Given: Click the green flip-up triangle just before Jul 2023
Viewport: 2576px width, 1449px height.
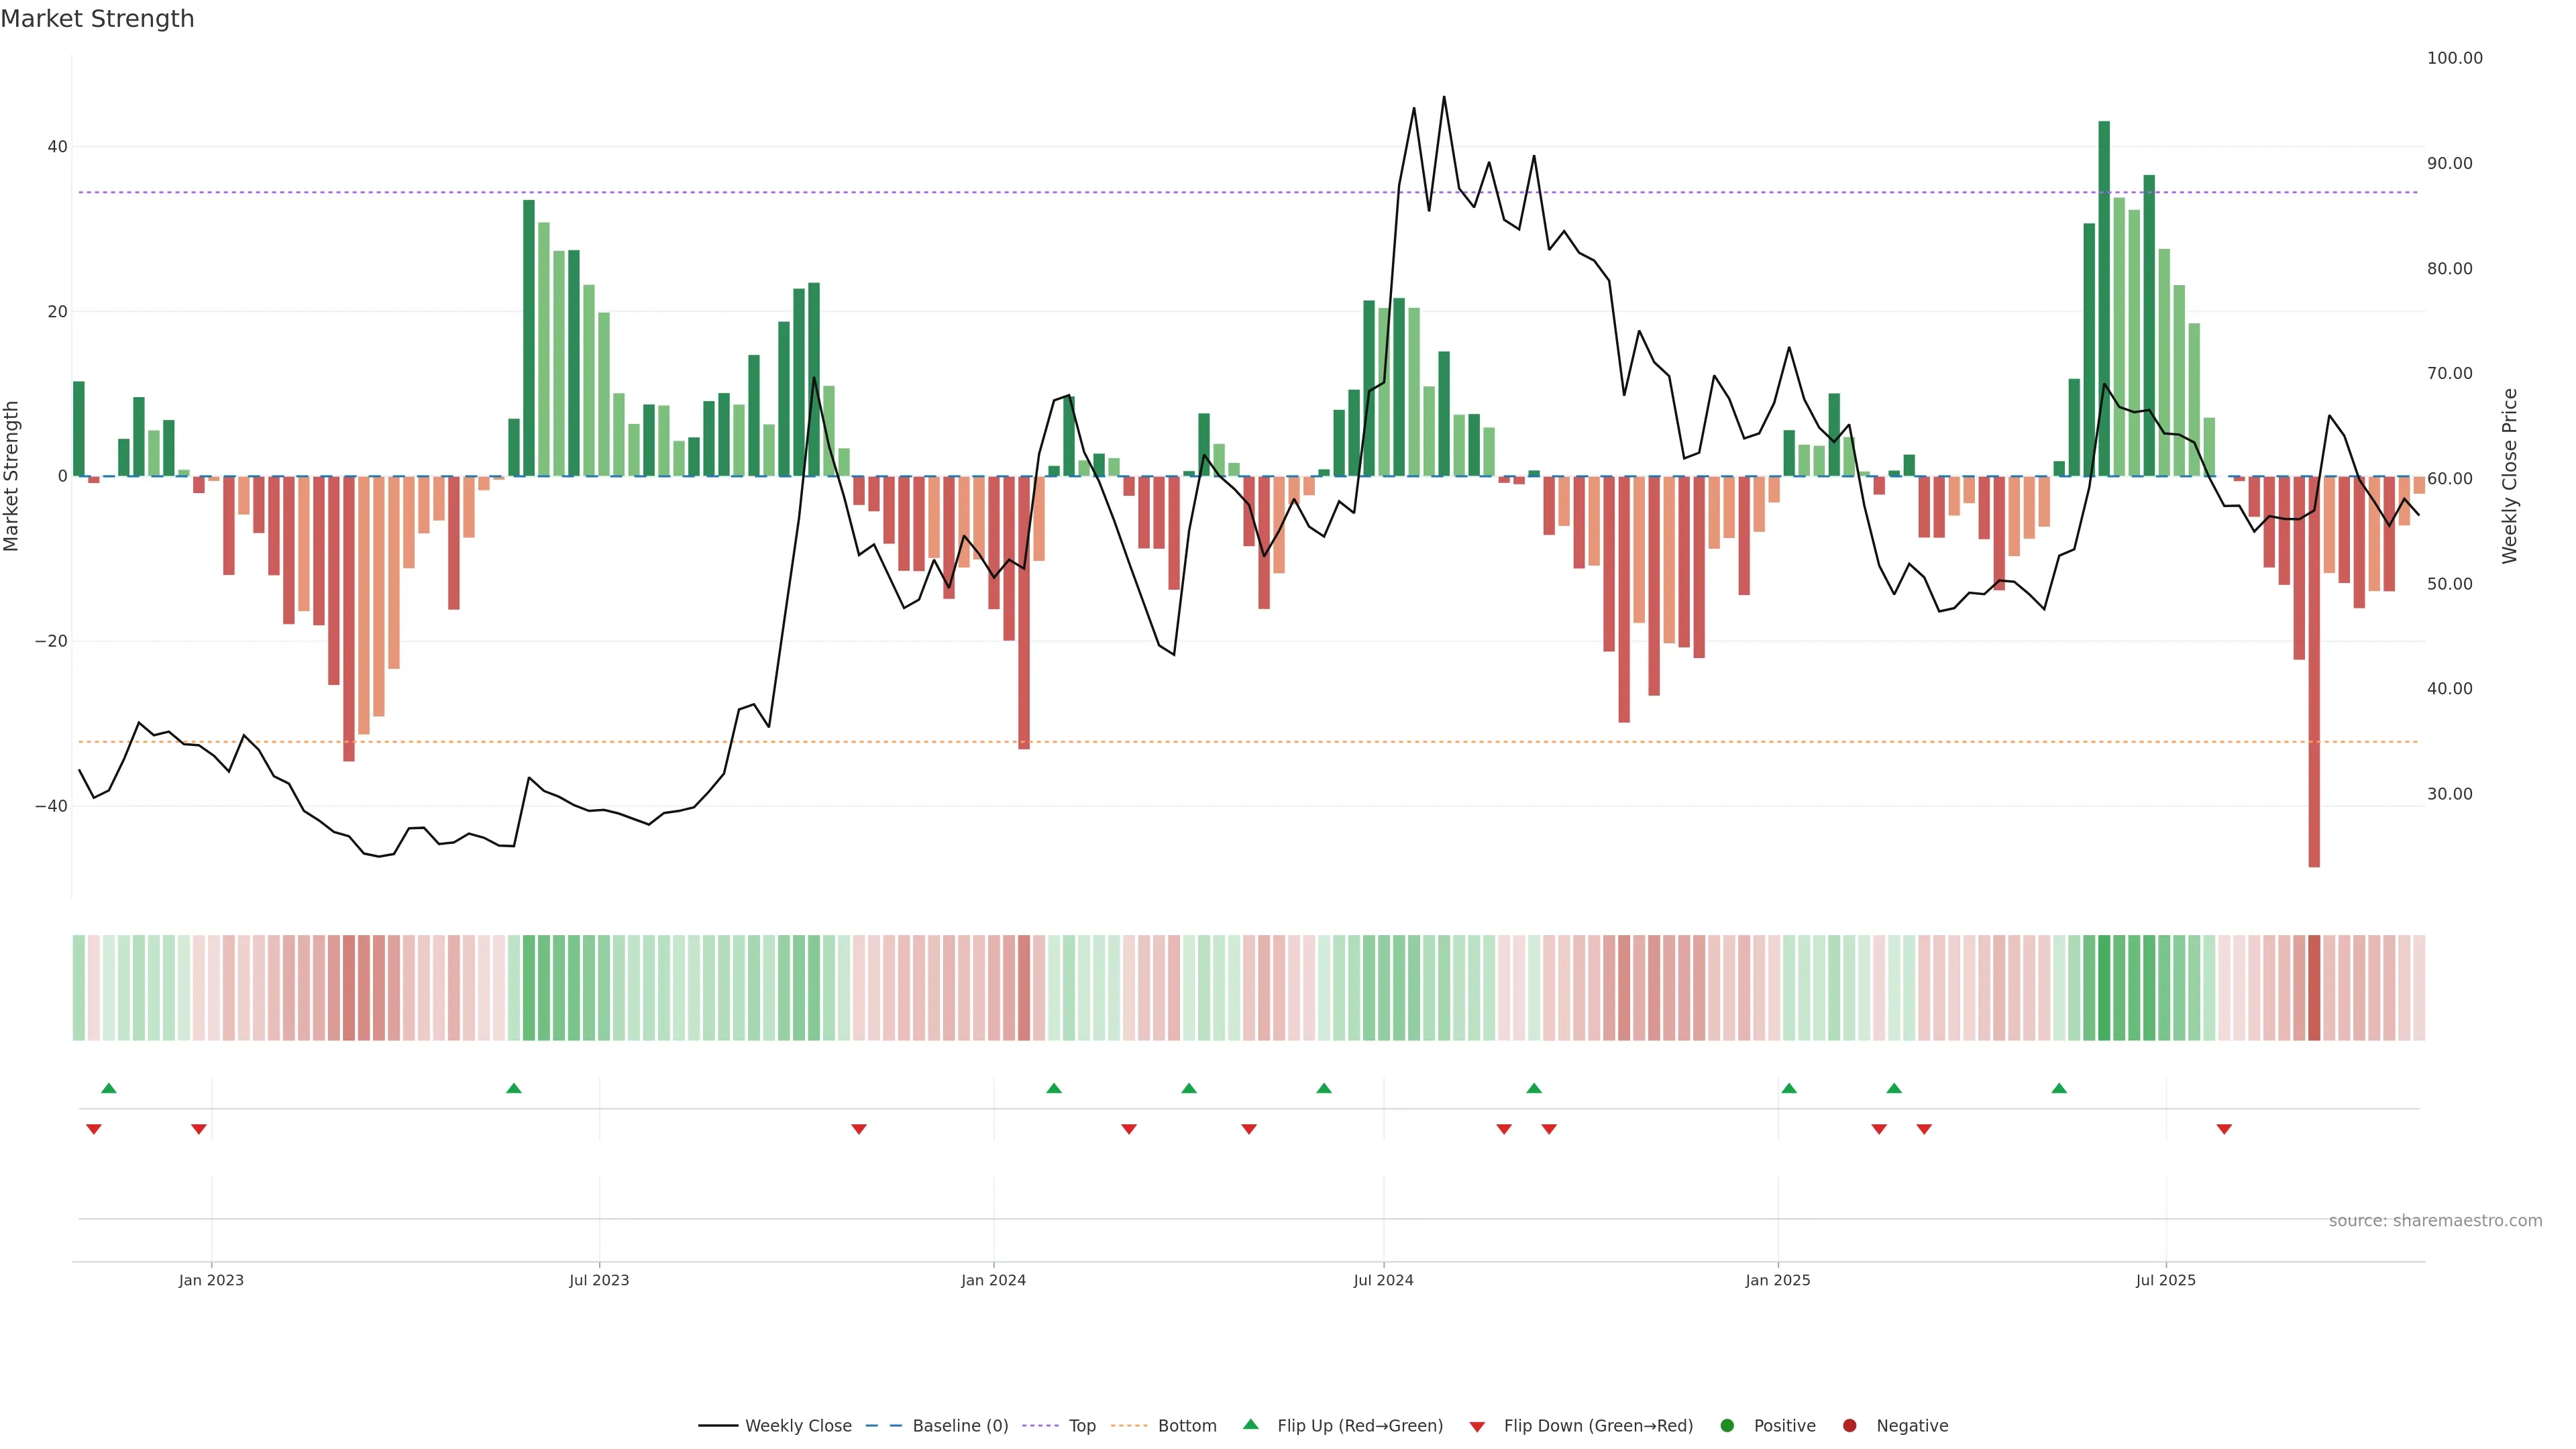Looking at the screenshot, I should (514, 1088).
